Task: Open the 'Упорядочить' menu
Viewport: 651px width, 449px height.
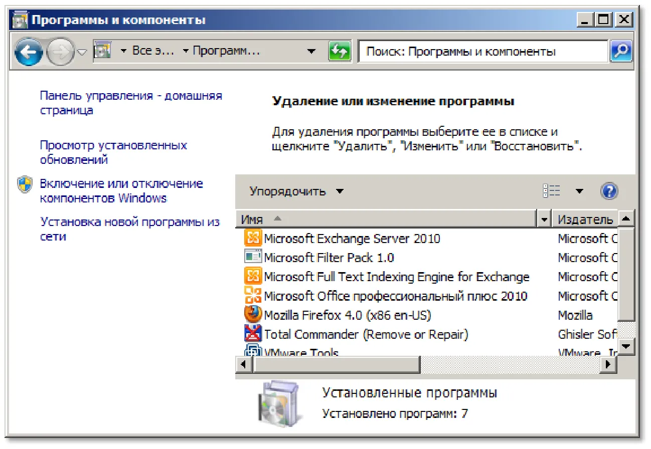Action: pyautogui.click(x=296, y=191)
